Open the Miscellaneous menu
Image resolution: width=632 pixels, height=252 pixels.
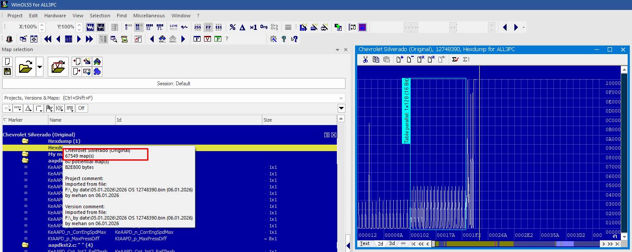click(149, 16)
